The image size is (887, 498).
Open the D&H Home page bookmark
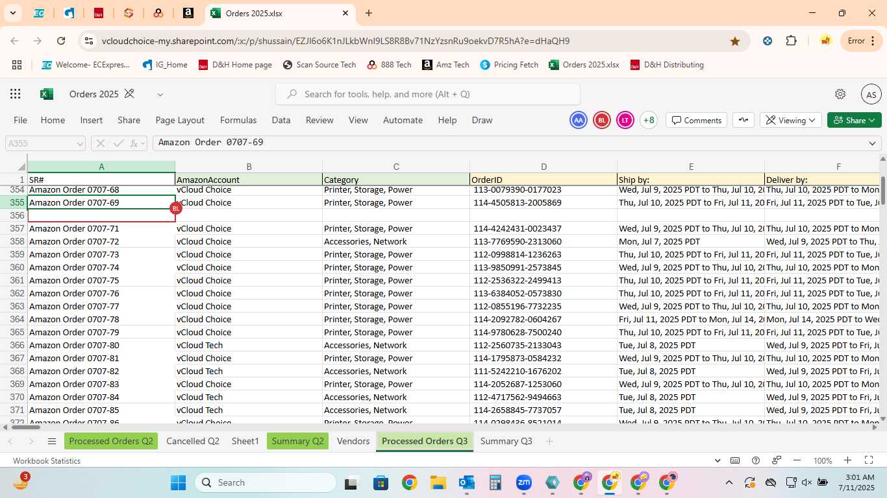(x=235, y=65)
